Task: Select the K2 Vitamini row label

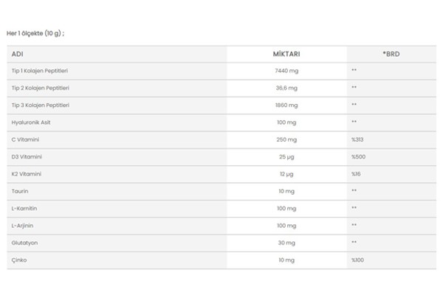Action: (x=27, y=174)
